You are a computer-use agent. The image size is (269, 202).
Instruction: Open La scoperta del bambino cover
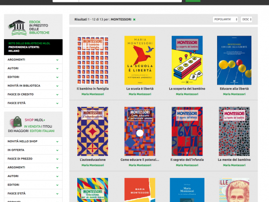pyautogui.click(x=187, y=60)
